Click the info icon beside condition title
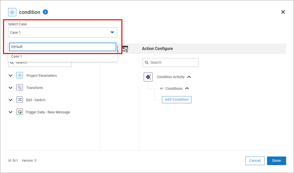Screen dimensions: 294x173 (45, 12)
